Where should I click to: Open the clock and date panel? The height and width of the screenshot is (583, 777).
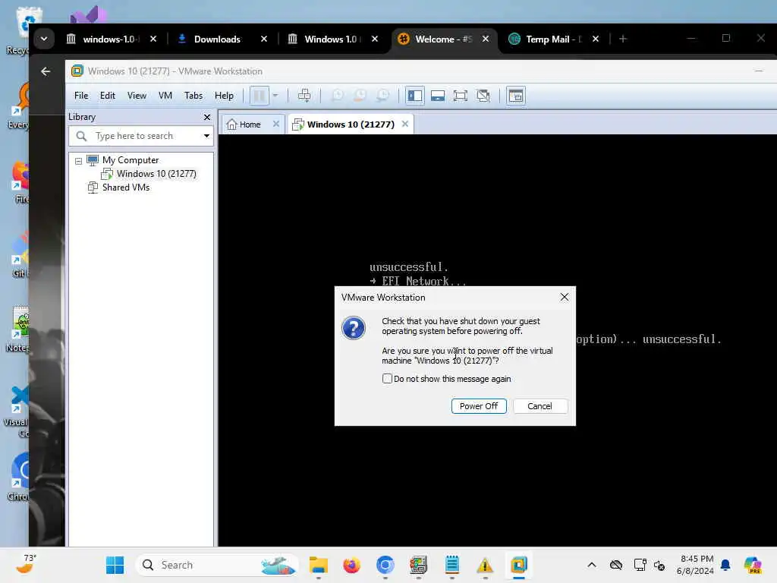[x=696, y=565]
